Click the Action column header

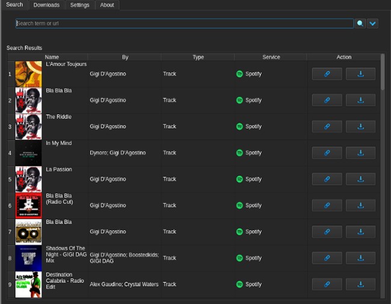tap(344, 57)
